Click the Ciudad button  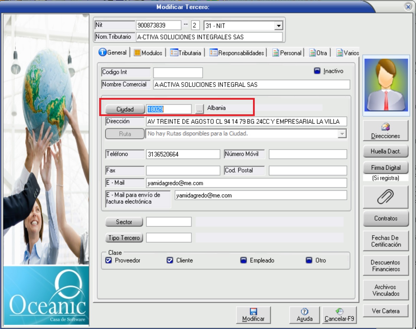125,109
